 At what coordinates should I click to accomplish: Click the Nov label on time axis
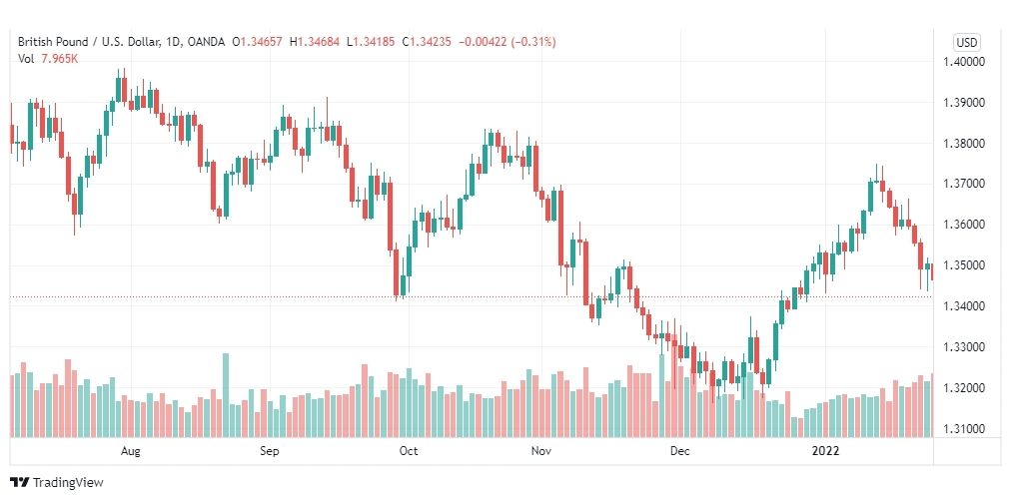pyautogui.click(x=540, y=451)
